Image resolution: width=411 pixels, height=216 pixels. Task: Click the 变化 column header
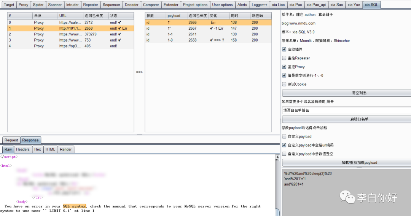pyautogui.click(x=218, y=16)
